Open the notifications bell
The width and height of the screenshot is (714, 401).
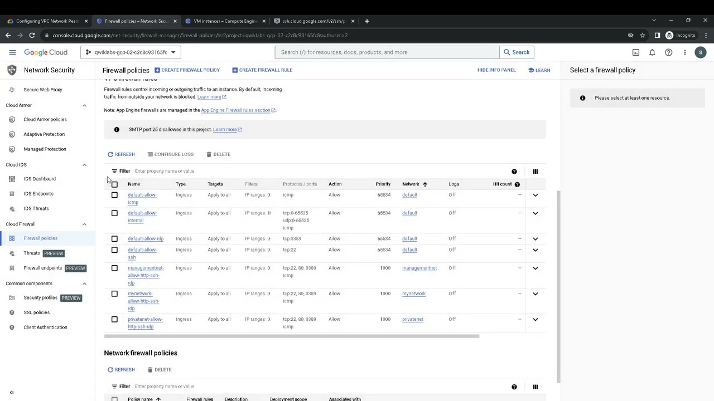[x=652, y=52]
